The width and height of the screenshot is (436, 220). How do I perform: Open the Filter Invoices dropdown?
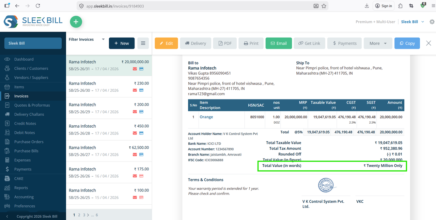coord(87,39)
